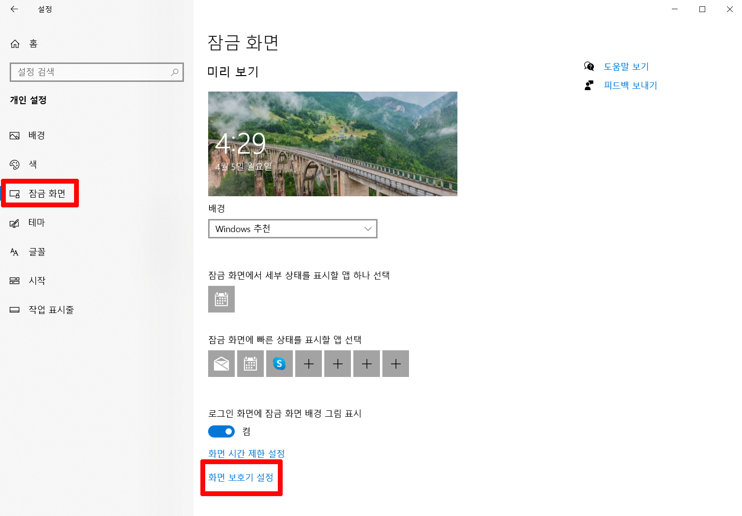This screenshot has width=742, height=516.
Task: Add app with last plus tile
Action: [395, 364]
